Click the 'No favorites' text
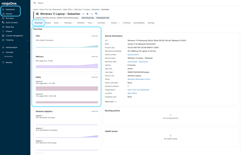 (8, 56)
